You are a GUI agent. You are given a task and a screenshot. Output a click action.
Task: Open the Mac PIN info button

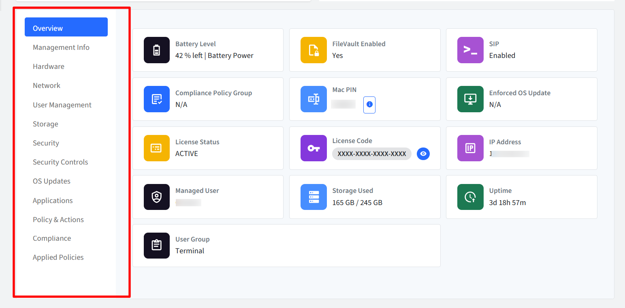[369, 105]
